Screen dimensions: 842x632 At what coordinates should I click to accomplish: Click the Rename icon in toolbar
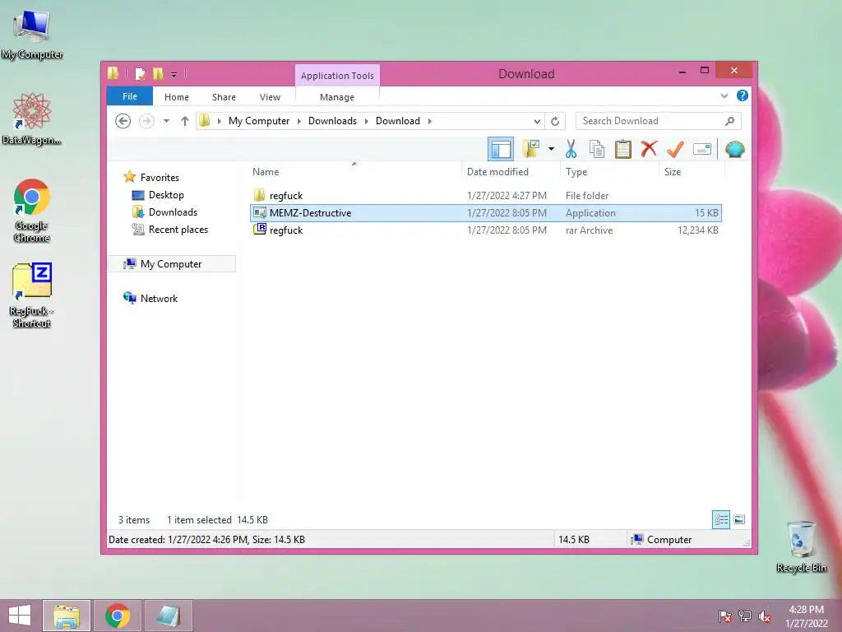pyautogui.click(x=702, y=149)
